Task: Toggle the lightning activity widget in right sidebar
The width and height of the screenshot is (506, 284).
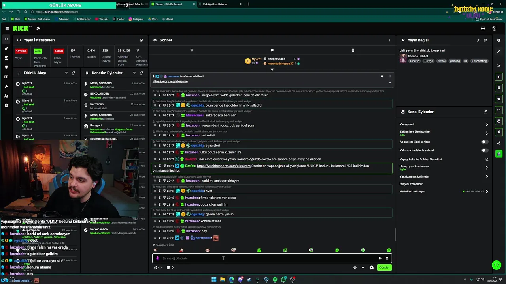Action: pos(499,77)
